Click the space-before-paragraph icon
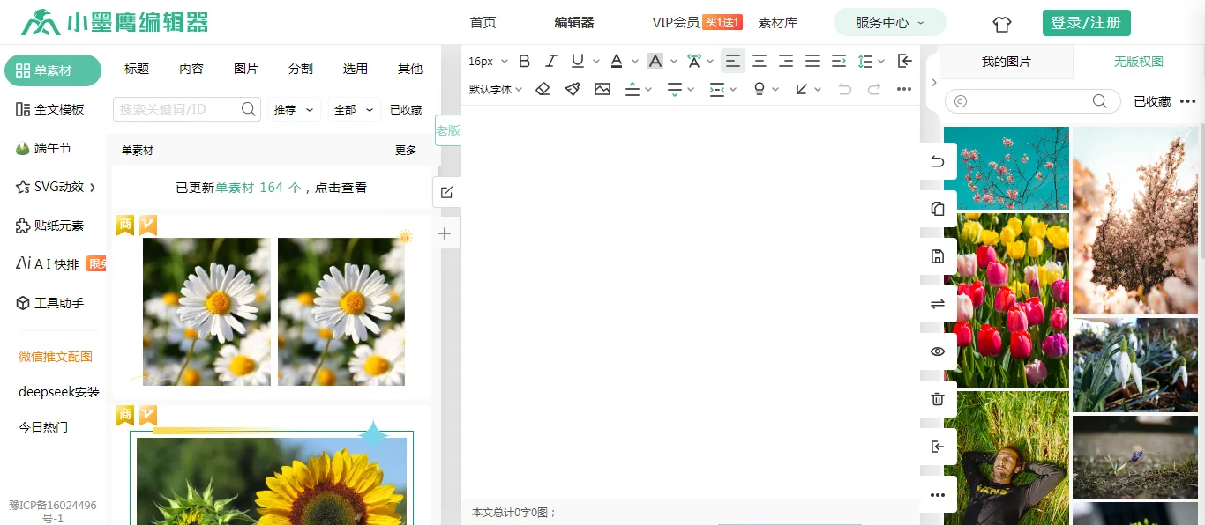 (632, 89)
